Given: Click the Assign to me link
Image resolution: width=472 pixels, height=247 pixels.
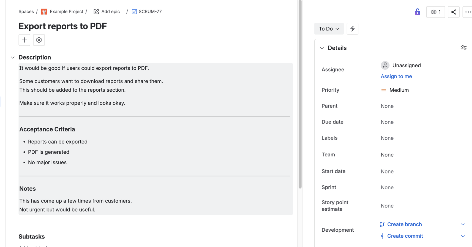Looking at the screenshot, I should pyautogui.click(x=396, y=76).
